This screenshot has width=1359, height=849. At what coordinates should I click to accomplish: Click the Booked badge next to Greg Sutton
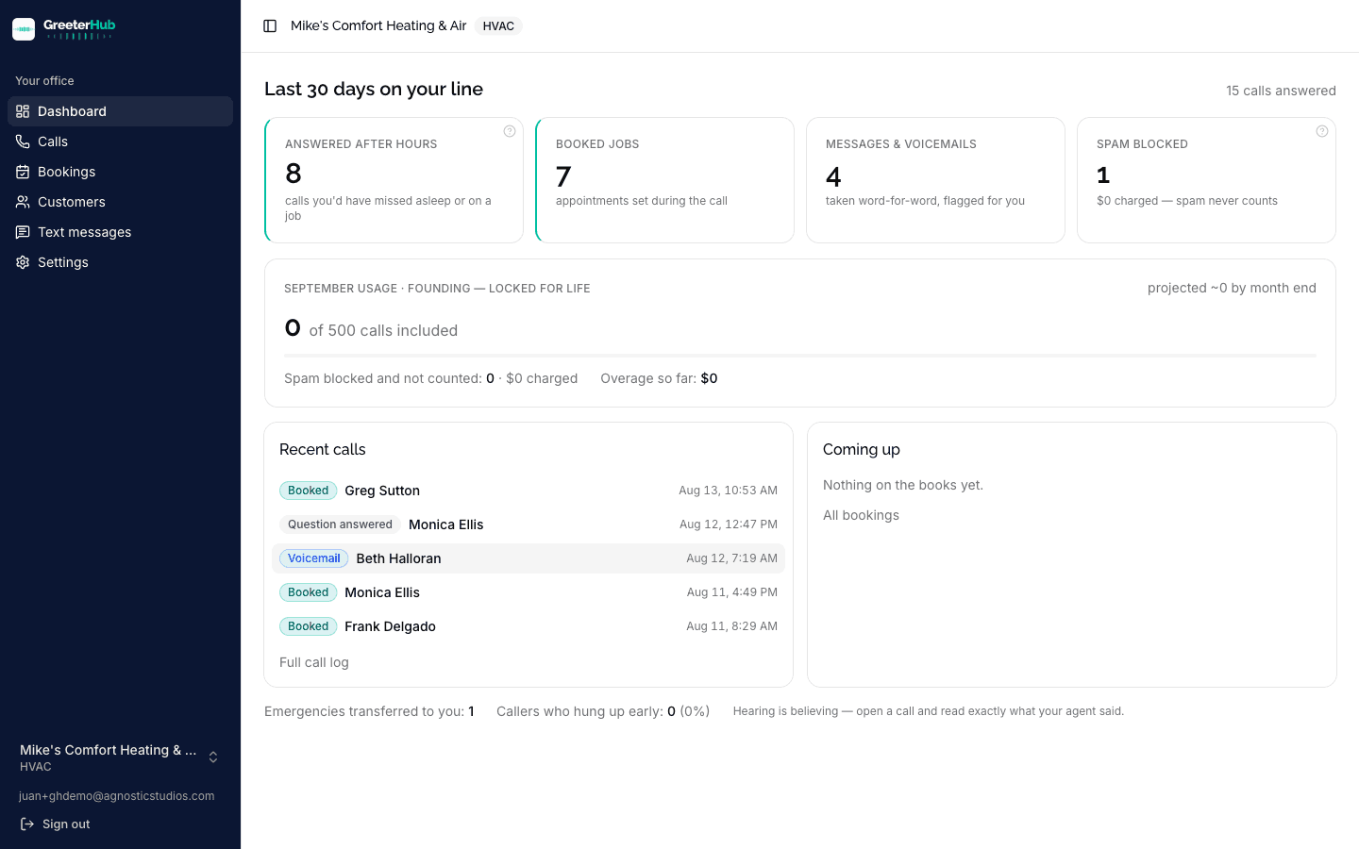308,491
